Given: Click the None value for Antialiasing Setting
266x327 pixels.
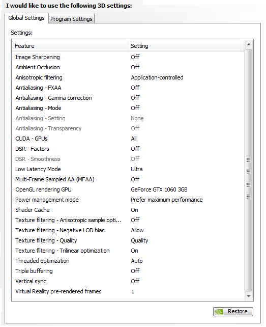Looking at the screenshot, I should (x=137, y=118).
